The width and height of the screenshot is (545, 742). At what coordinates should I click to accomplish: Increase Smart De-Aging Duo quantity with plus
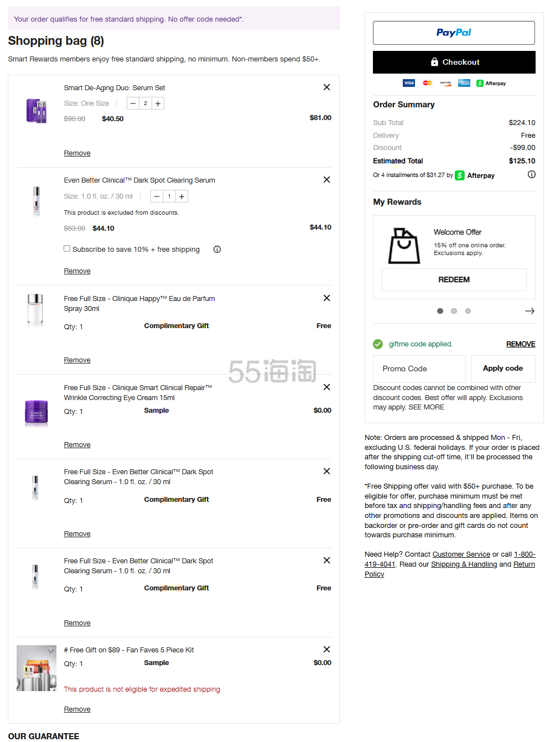pos(158,103)
